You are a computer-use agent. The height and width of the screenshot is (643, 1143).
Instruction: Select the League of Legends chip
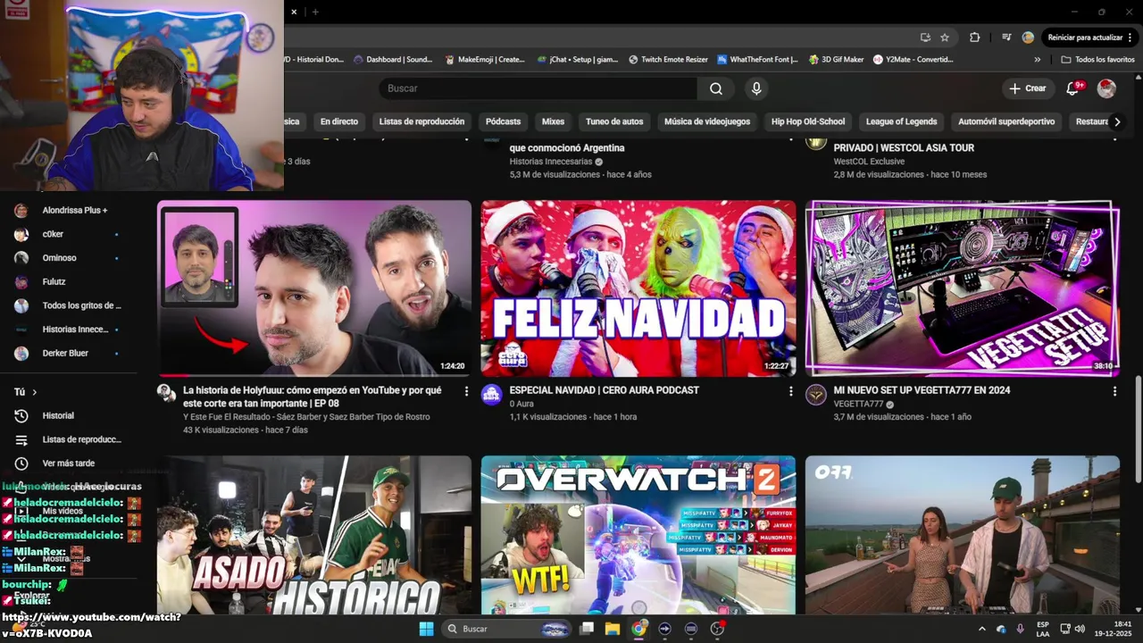901,121
